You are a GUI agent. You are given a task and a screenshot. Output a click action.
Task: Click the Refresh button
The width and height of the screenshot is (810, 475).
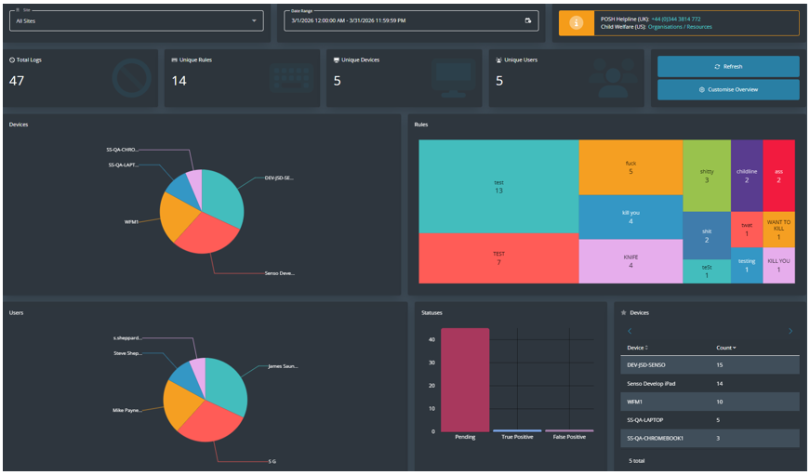(x=728, y=66)
